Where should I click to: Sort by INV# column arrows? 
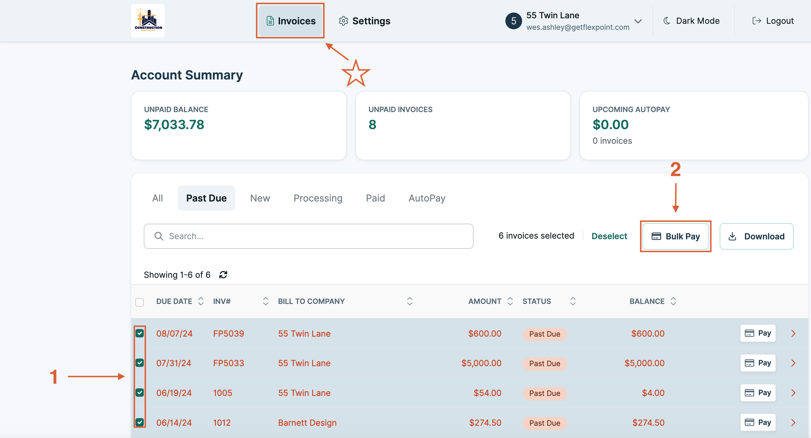coord(265,301)
